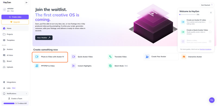The image size is (217, 106).
Task: Open the Hey chat bubble
Action: pyautogui.click(x=212, y=100)
